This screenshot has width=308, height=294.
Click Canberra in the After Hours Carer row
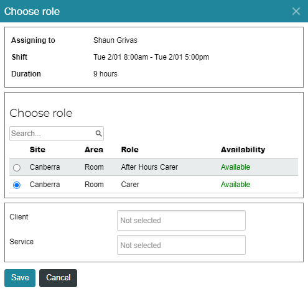tap(45, 167)
